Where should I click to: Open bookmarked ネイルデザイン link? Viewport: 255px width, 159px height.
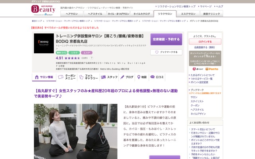point(198,114)
